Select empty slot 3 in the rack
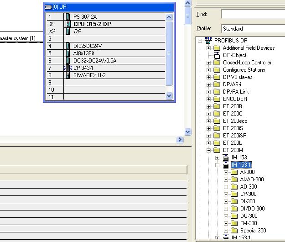The width and height of the screenshot is (285, 242). [106, 38]
